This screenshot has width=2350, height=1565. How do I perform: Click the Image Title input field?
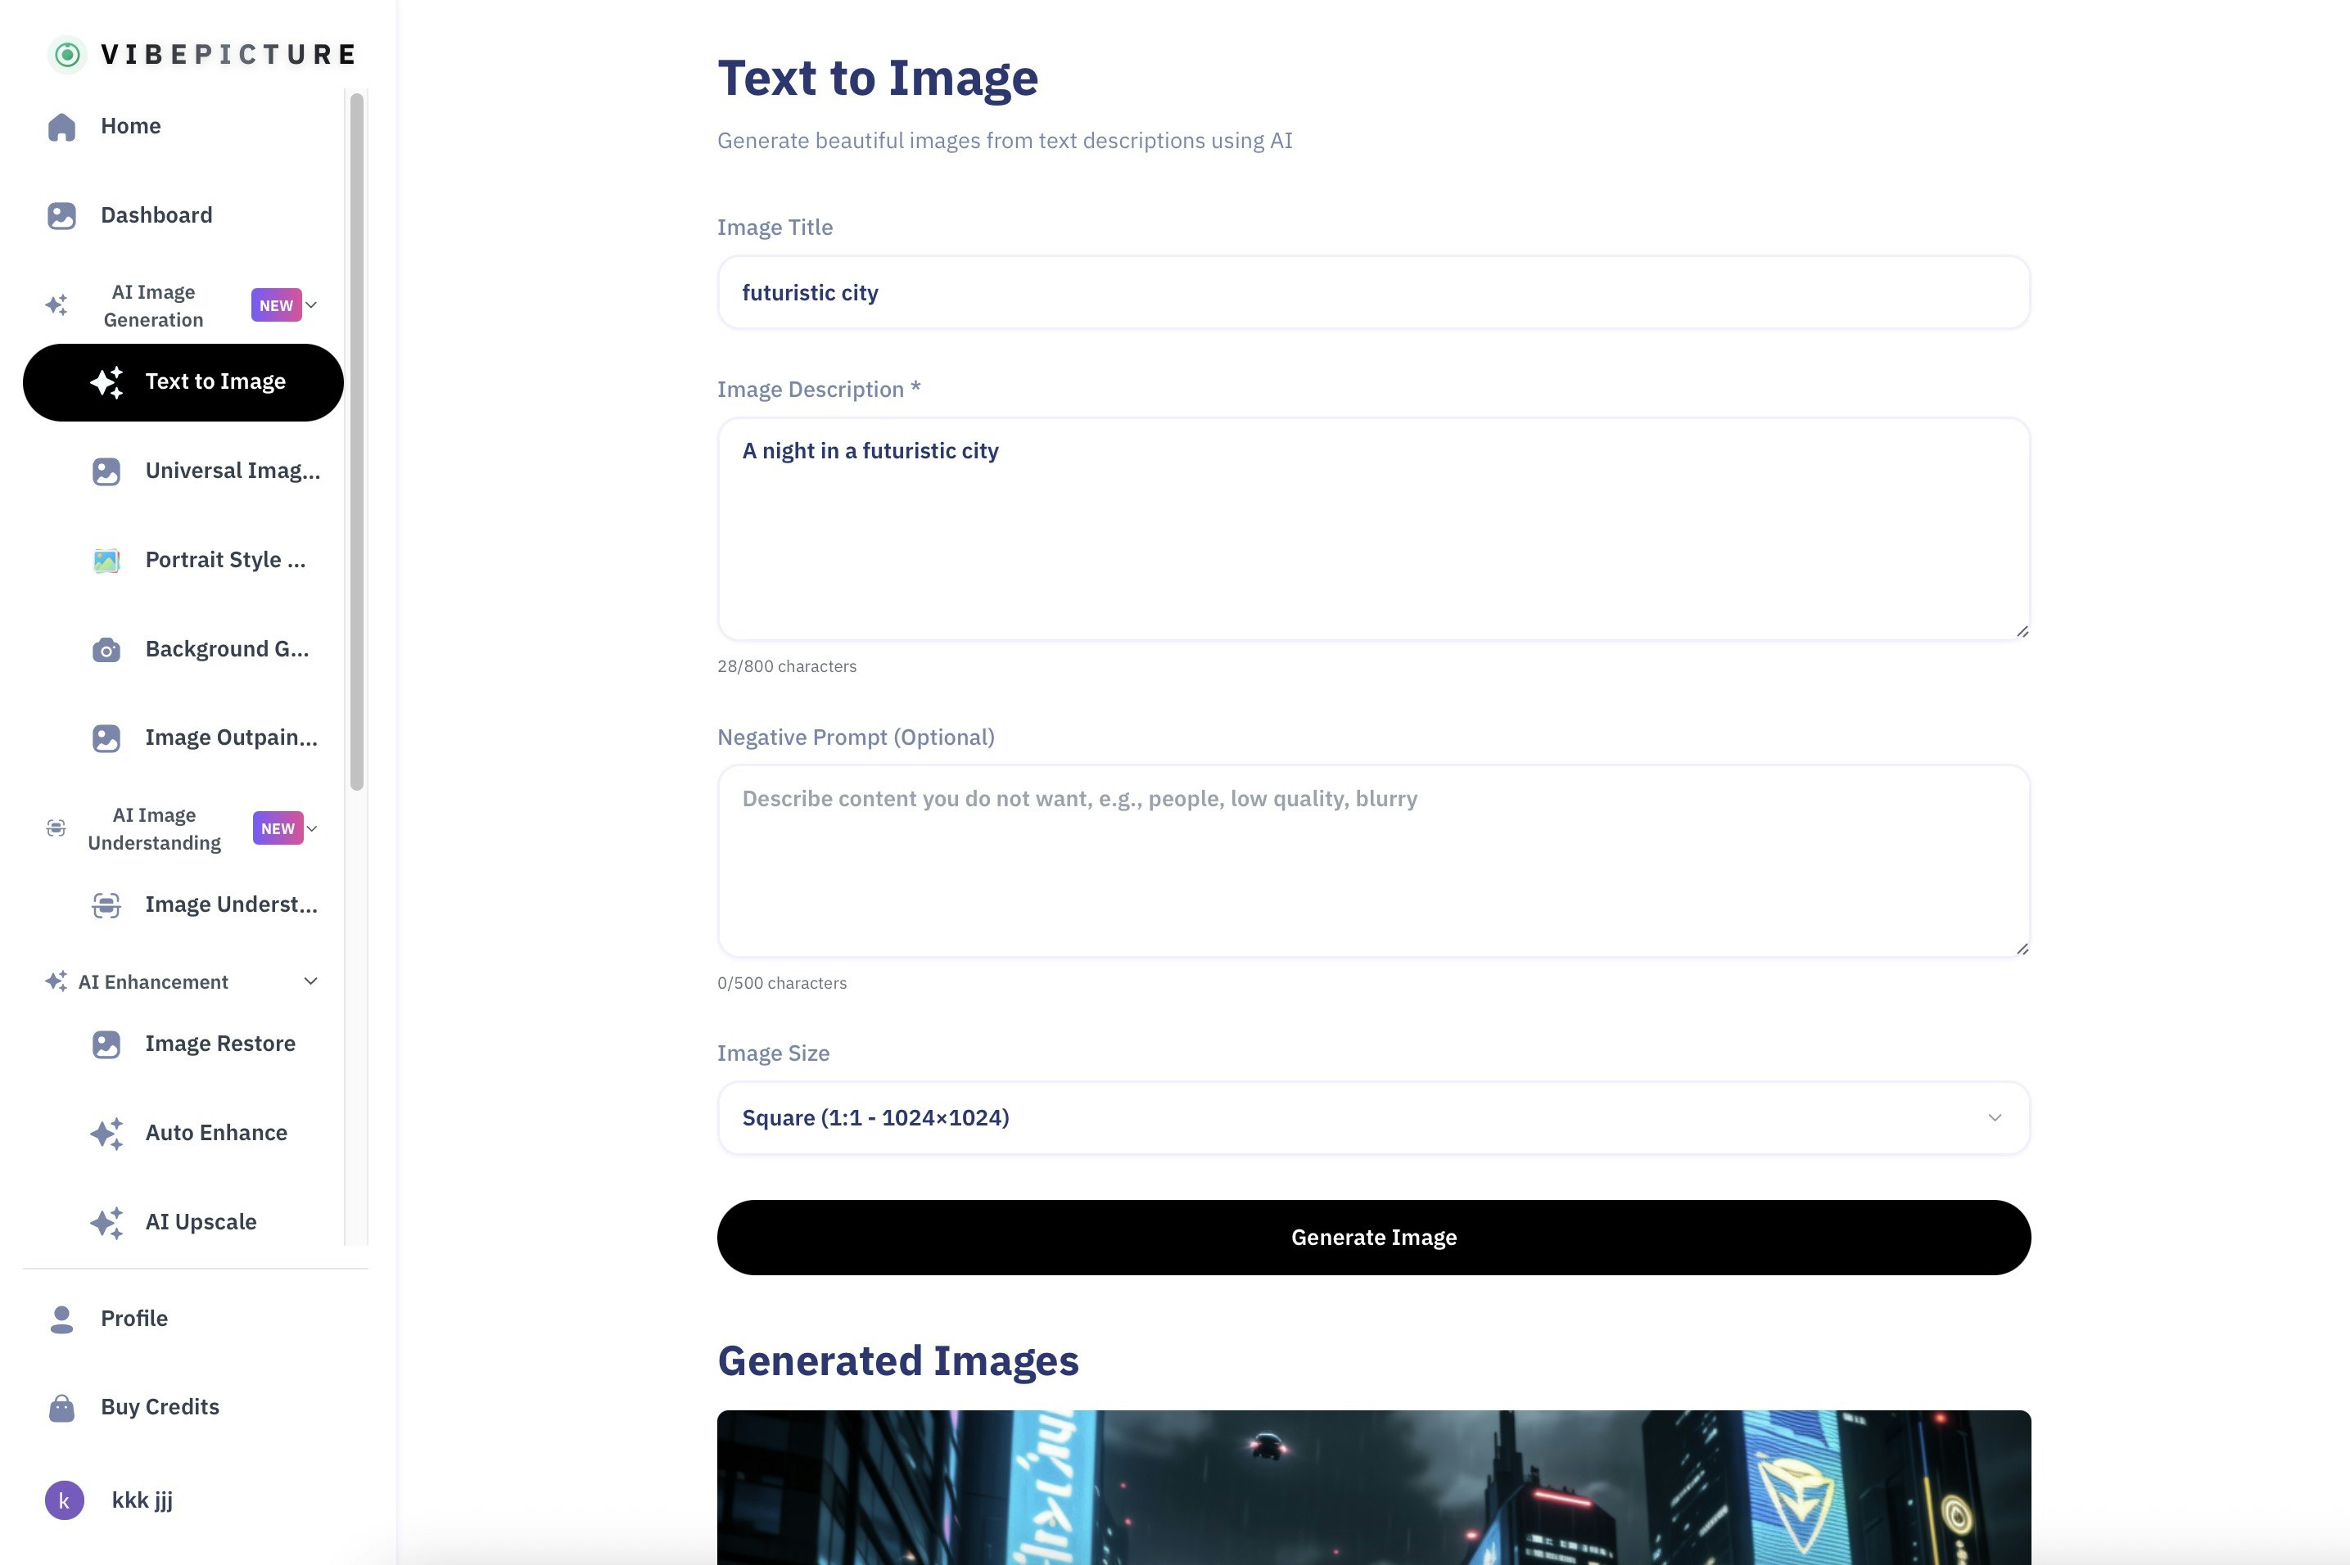[1372, 292]
